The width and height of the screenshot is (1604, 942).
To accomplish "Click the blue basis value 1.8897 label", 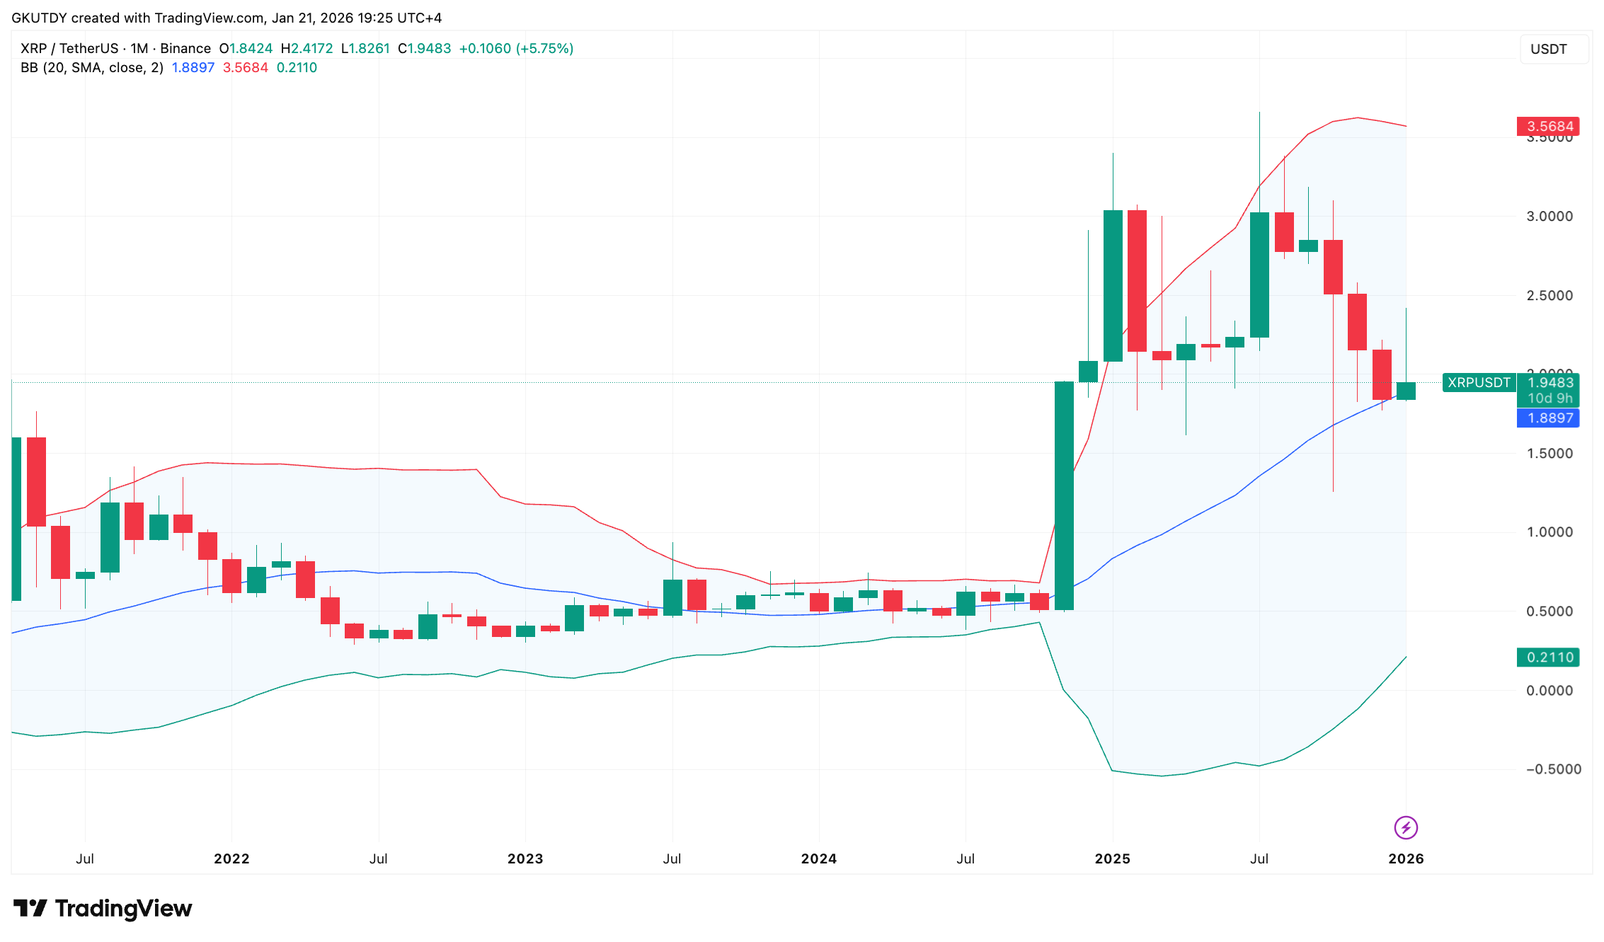I will [x=1548, y=418].
